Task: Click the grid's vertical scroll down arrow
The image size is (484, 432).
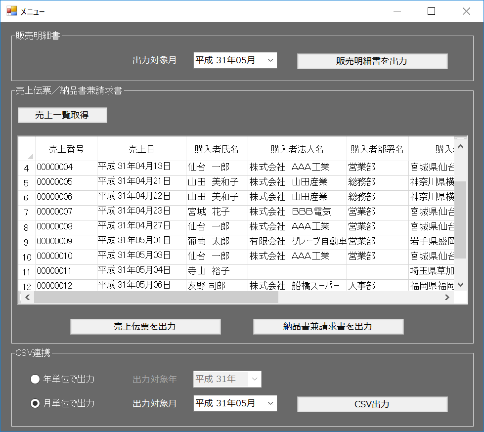Action: tap(460, 285)
